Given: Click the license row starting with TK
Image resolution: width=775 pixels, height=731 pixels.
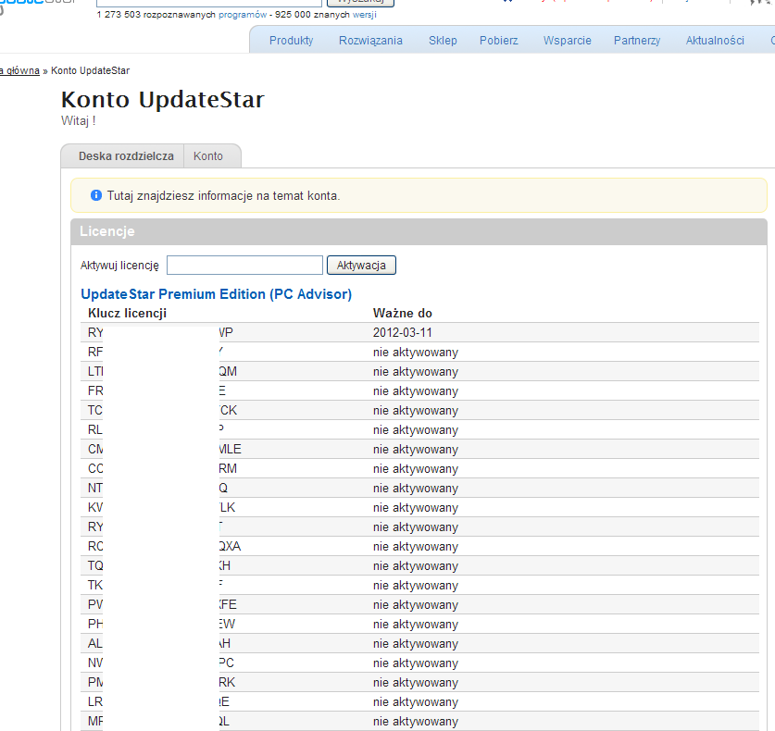Looking at the screenshot, I should tap(419, 585).
